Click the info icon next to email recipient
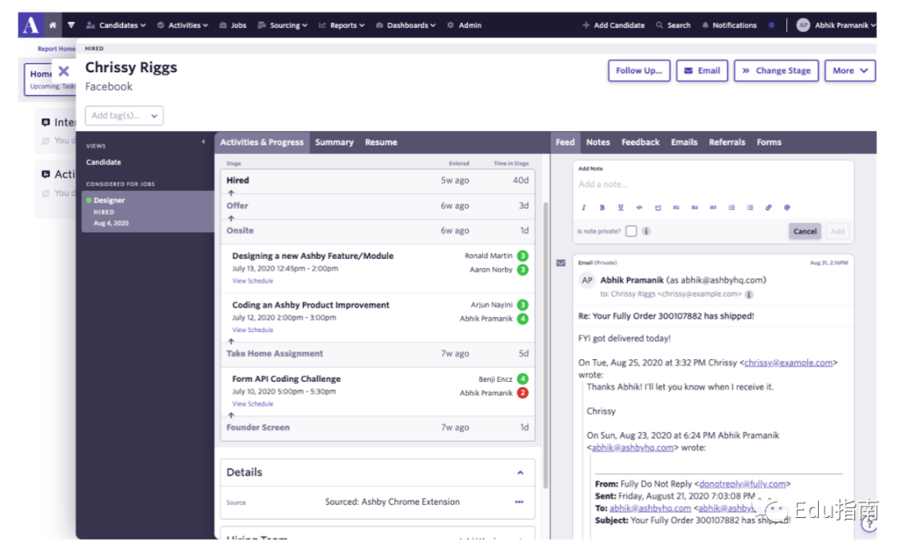 coord(749,294)
